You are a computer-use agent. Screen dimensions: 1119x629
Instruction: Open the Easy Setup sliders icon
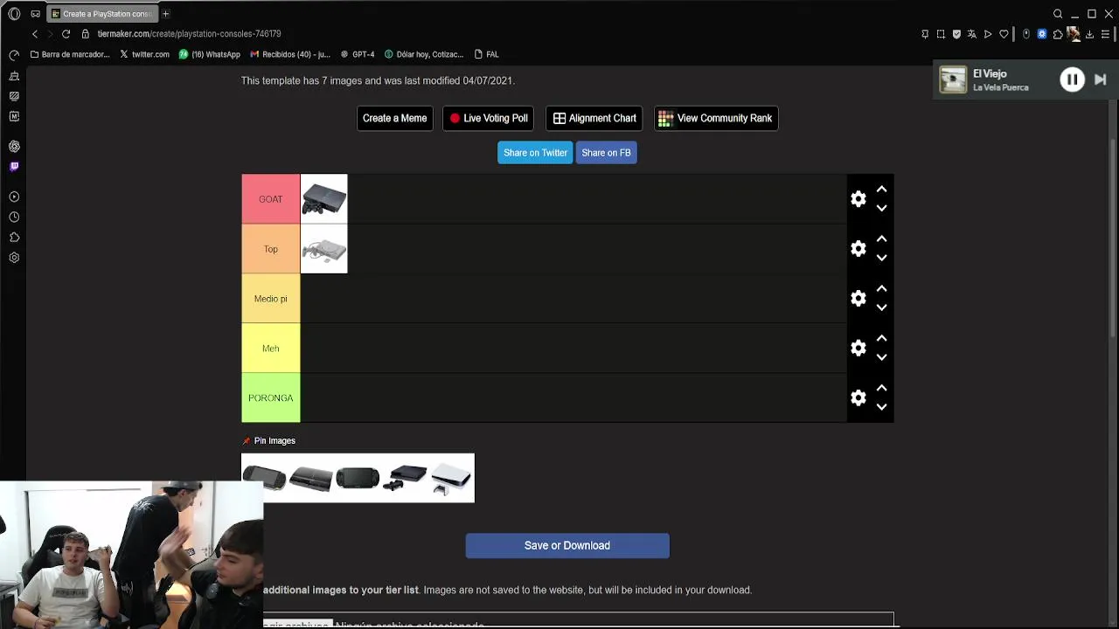(x=1105, y=34)
